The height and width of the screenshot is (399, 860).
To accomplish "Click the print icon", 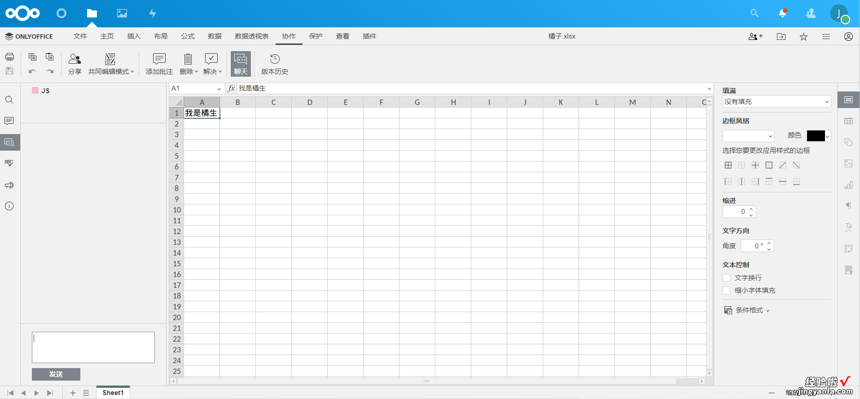I will click(9, 57).
